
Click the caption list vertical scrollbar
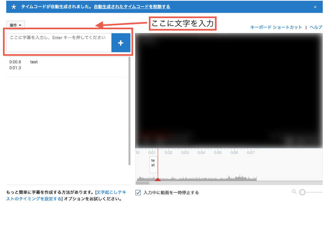click(130, 111)
